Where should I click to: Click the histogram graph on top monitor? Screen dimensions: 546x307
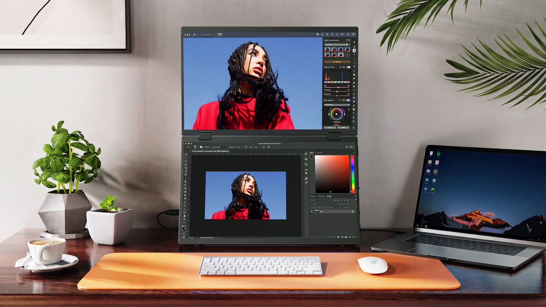[337, 75]
